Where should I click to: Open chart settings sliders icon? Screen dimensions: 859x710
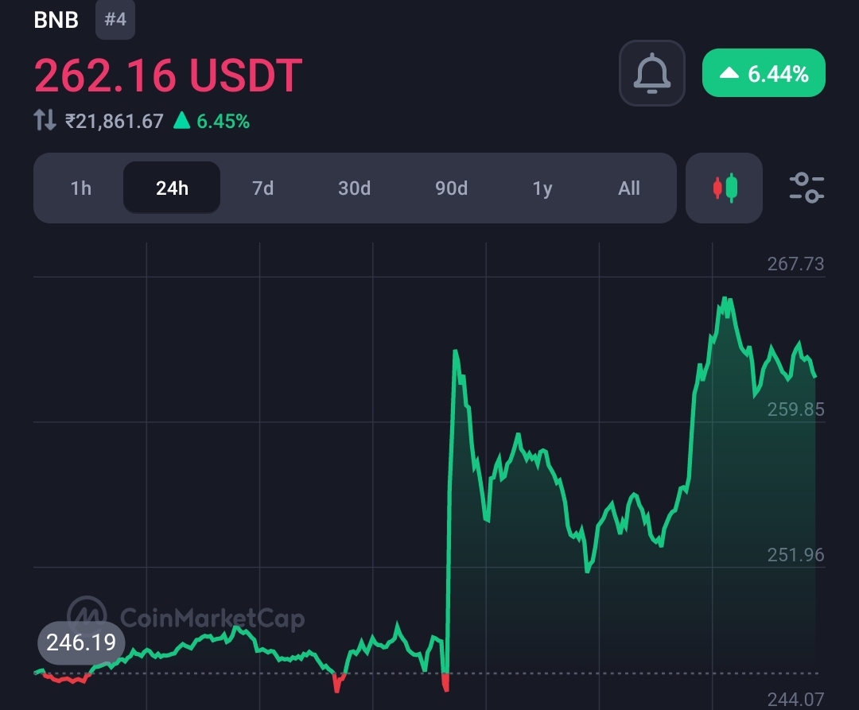tap(806, 188)
